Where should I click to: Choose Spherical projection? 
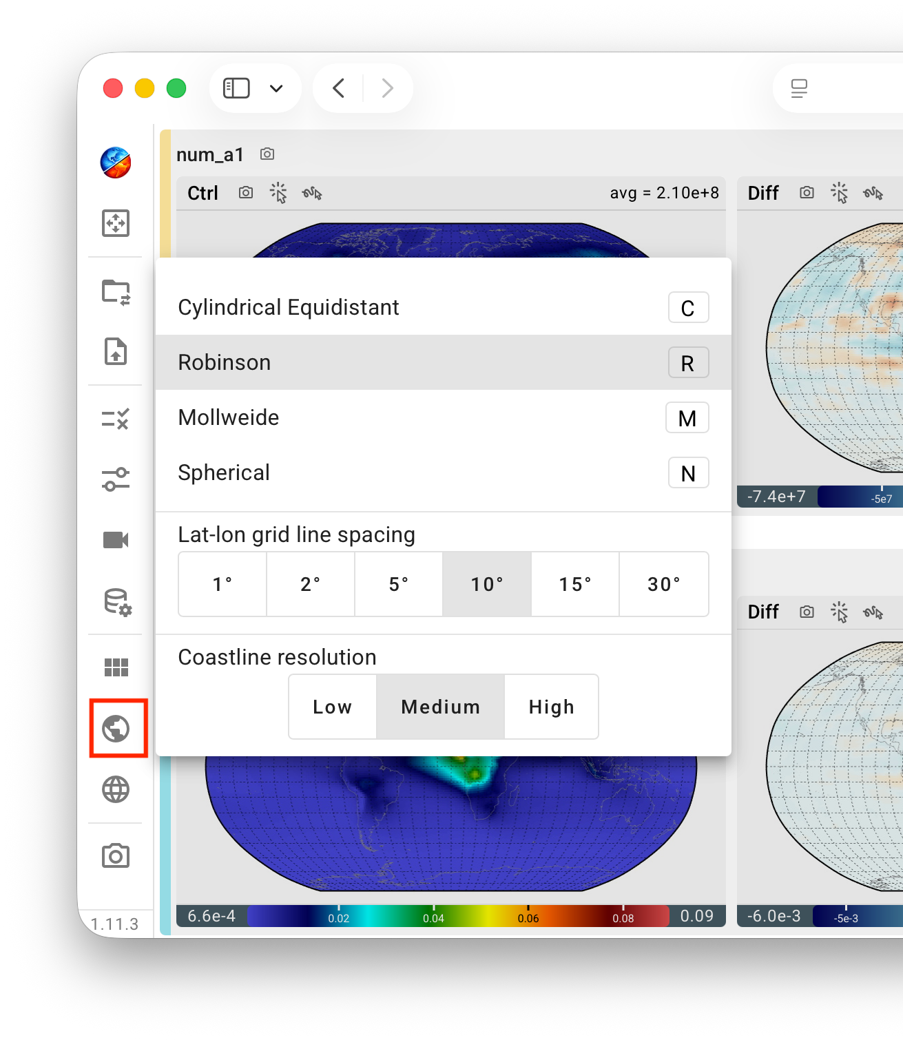444,472
